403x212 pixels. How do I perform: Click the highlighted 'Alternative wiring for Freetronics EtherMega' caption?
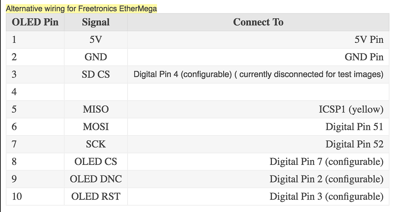(81, 9)
